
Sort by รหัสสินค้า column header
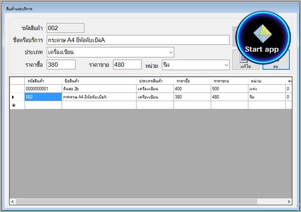[43, 81]
